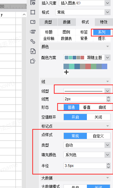The image size is (113, 188).
Task: Open the hyperlink chain sidebar icon
Action: [x=33, y=41]
